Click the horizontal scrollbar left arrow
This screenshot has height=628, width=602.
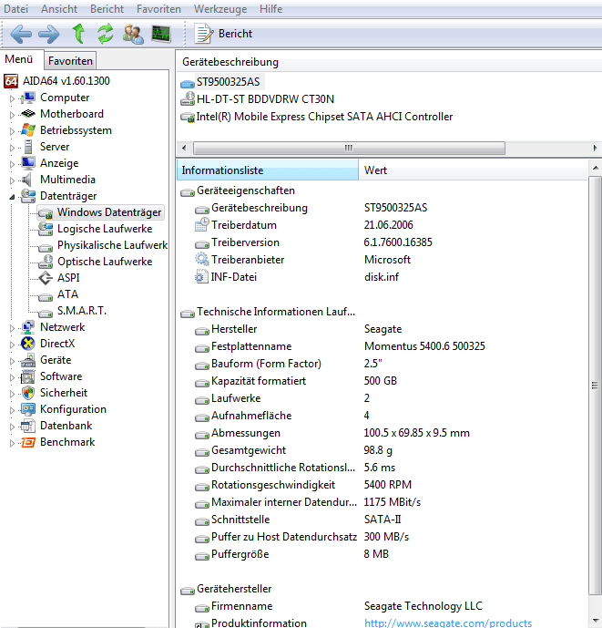pyautogui.click(x=184, y=149)
